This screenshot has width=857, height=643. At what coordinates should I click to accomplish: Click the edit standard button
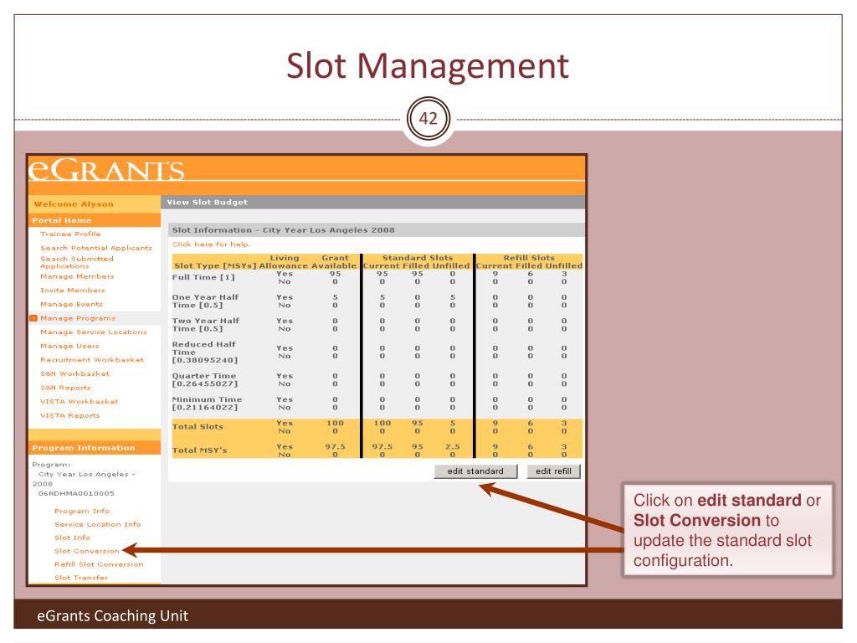pyautogui.click(x=475, y=471)
